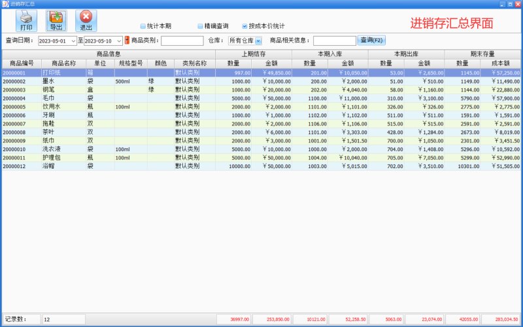Click the 退出 exit icon
This screenshot has width=523, height=327.
(x=86, y=21)
